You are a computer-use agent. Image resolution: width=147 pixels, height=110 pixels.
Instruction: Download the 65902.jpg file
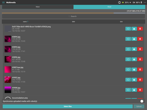coord(134,80)
